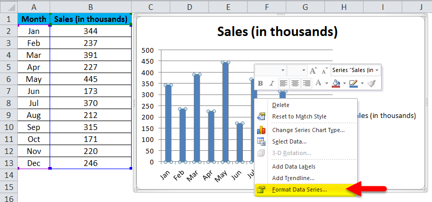Click the Jun bar in the chart
Viewport: 432px width, 202px height.
[x=240, y=142]
